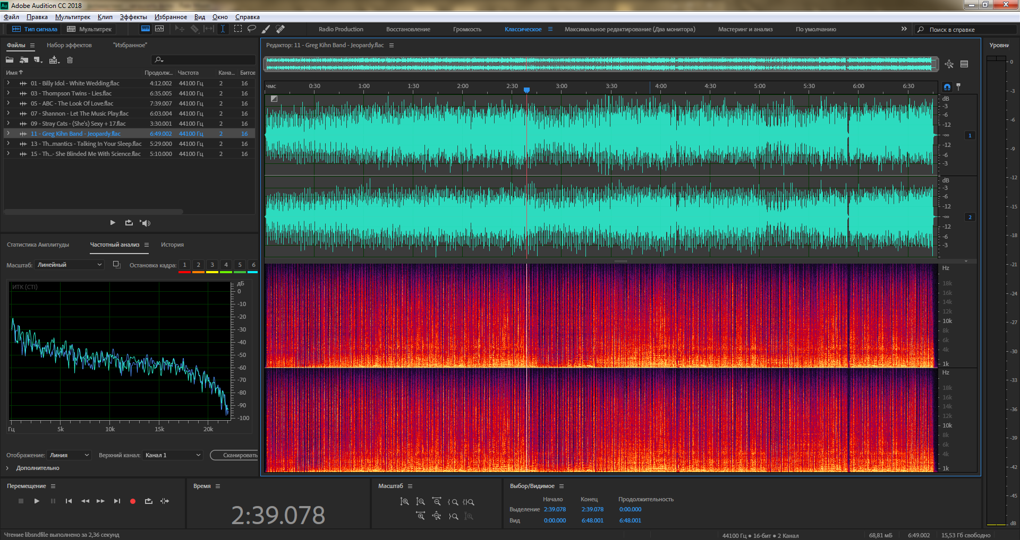Click the list icon right of overview
Screen dimensions: 1020x540
(964, 64)
